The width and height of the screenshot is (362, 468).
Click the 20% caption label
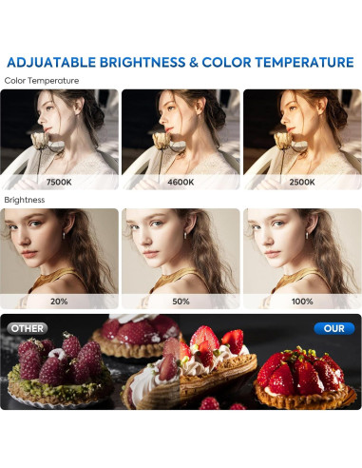tap(59, 302)
